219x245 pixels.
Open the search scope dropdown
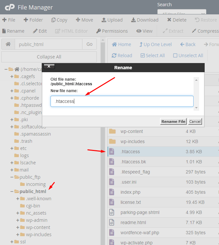[182, 12]
